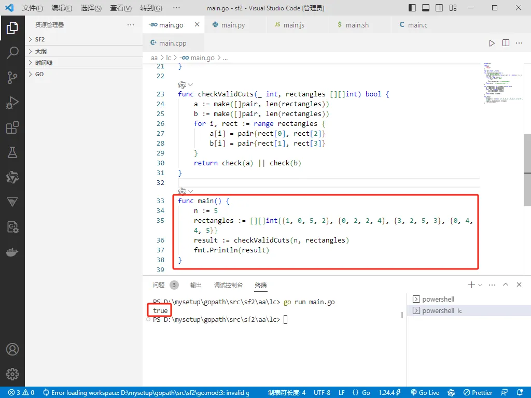Expand the GO section in explorer
This screenshot has height=398, width=531.
pyautogui.click(x=83, y=74)
